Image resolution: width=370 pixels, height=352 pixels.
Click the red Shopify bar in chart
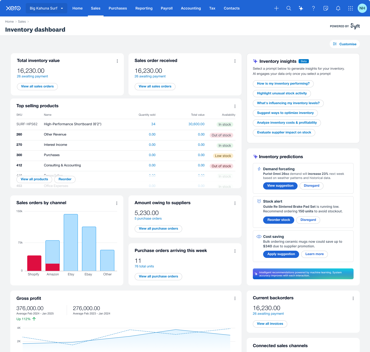click(x=34, y=263)
